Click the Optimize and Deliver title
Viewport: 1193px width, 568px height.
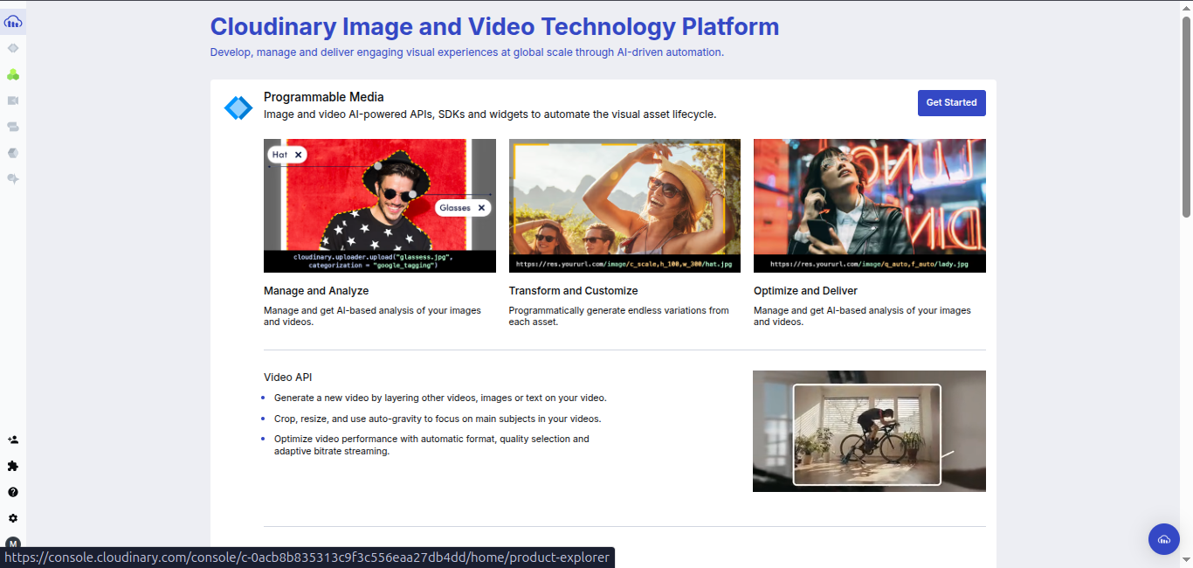(x=805, y=291)
